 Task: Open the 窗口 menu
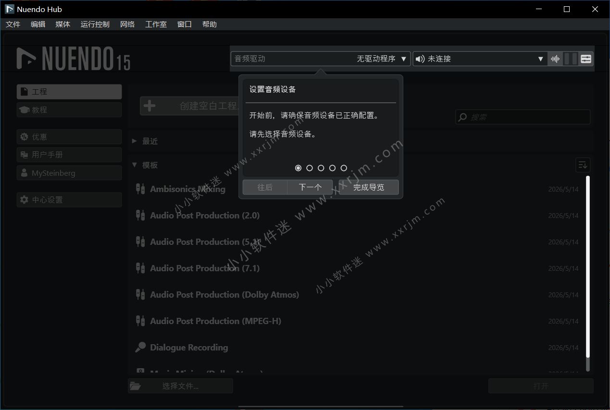tap(185, 24)
